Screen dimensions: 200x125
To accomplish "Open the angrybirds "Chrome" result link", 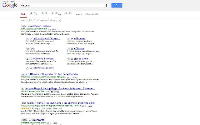I will coord(40,120).
